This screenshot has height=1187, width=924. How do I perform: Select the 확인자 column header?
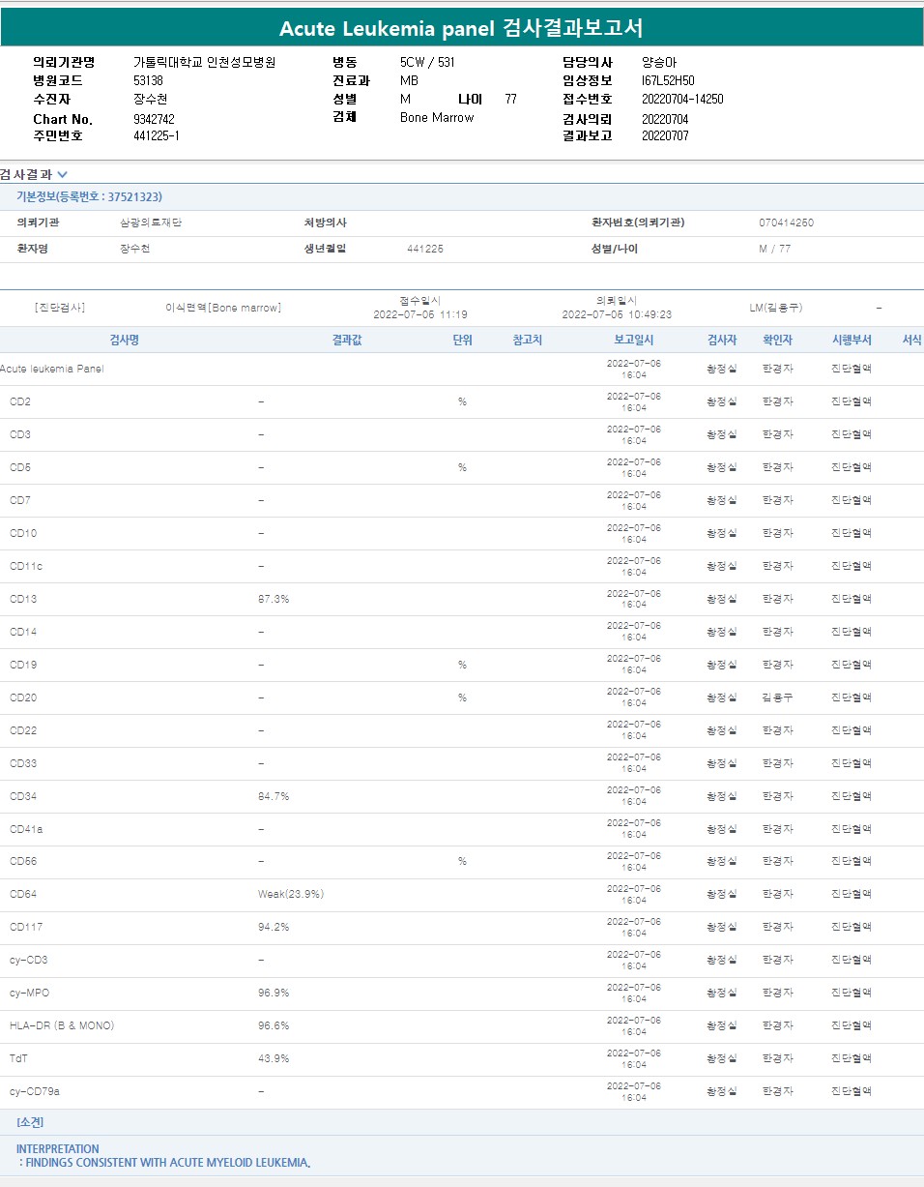click(777, 340)
